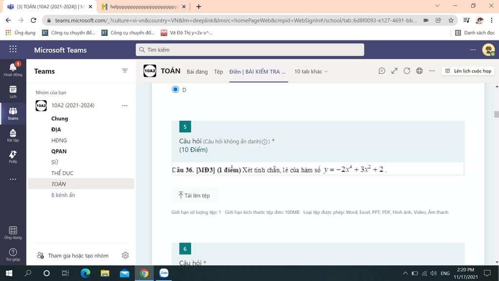499x281 pixels.
Task: Open the Lịch calendar icon
Action: click(13, 92)
